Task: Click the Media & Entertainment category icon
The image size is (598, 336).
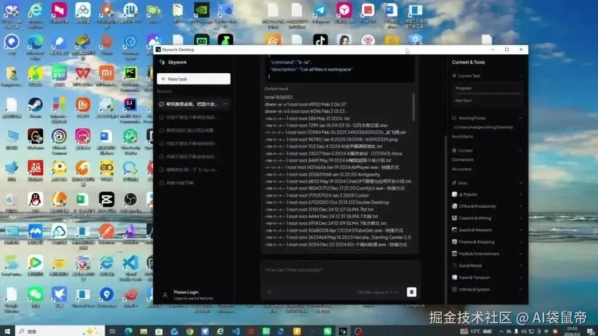Action: [454, 253]
